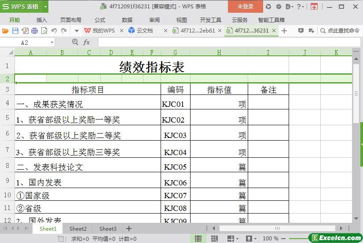The height and width of the screenshot is (243, 363).
Task: Select the KJC05 cell
Action: click(x=175, y=165)
